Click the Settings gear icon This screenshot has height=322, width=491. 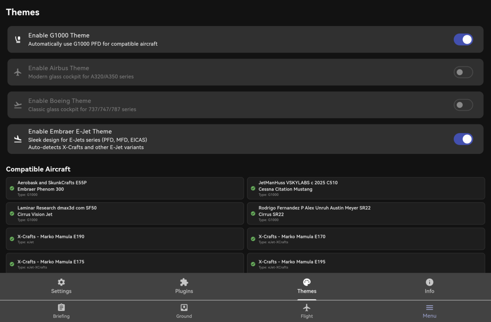tap(61, 282)
